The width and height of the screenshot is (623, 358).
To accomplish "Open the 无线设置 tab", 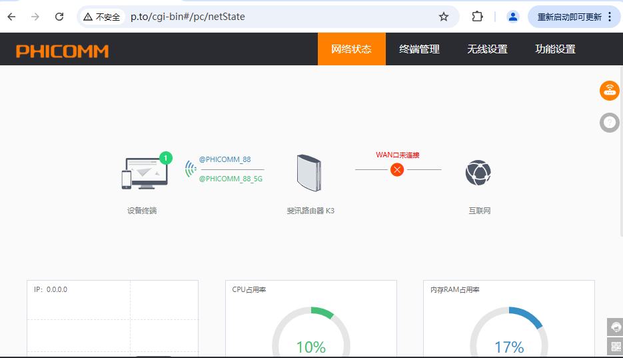I will (x=488, y=49).
